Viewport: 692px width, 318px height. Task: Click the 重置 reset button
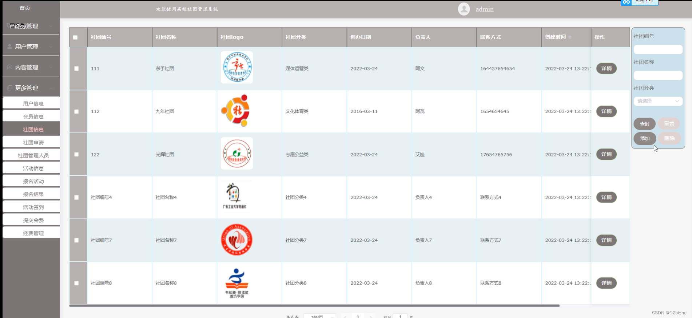[x=669, y=124]
